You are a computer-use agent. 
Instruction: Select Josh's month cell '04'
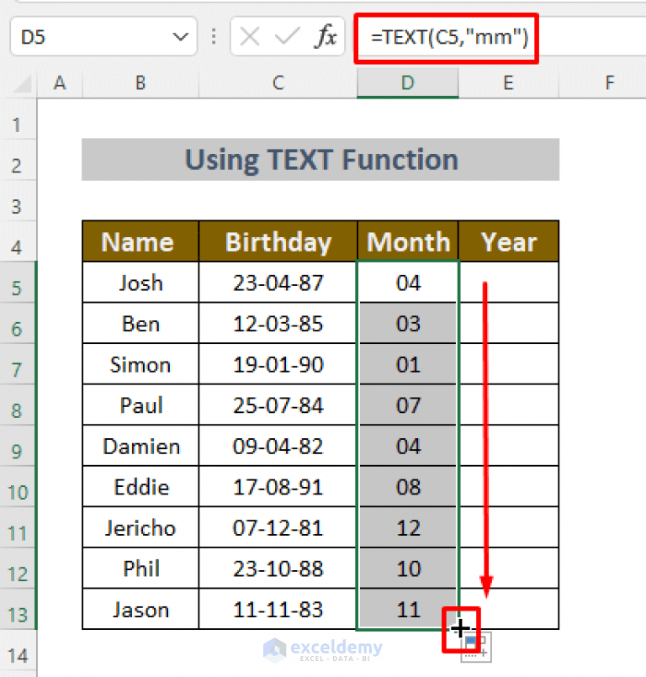408,283
